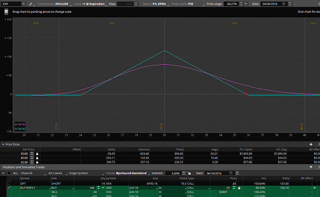The image size is (320, 197).
Task: Click the lock icon on the 40.00 price slice
Action: [37, 158]
